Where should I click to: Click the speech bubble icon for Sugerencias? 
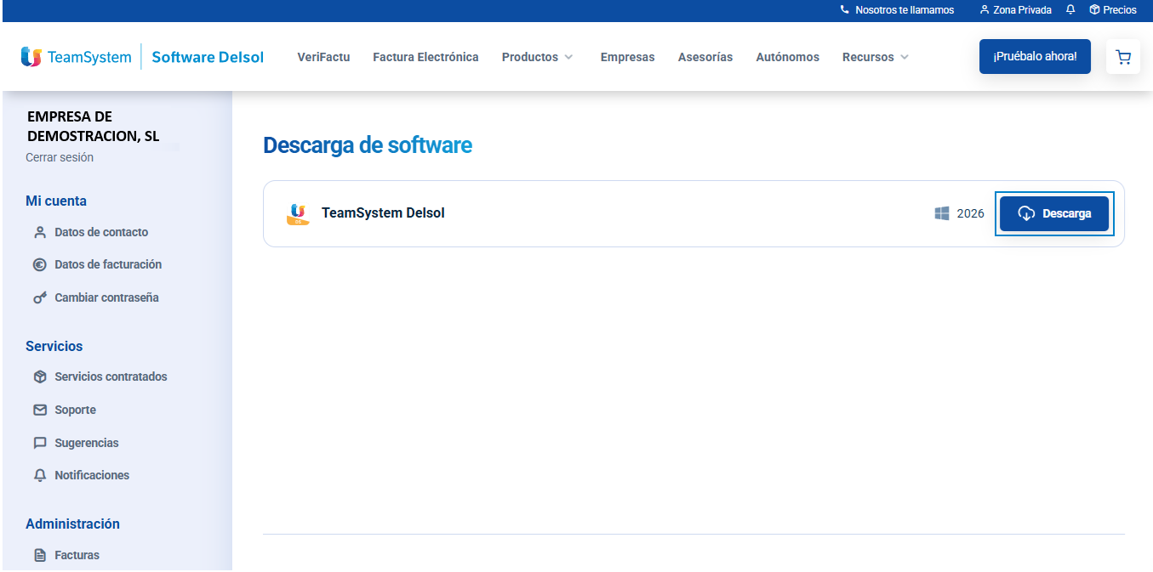pos(40,443)
